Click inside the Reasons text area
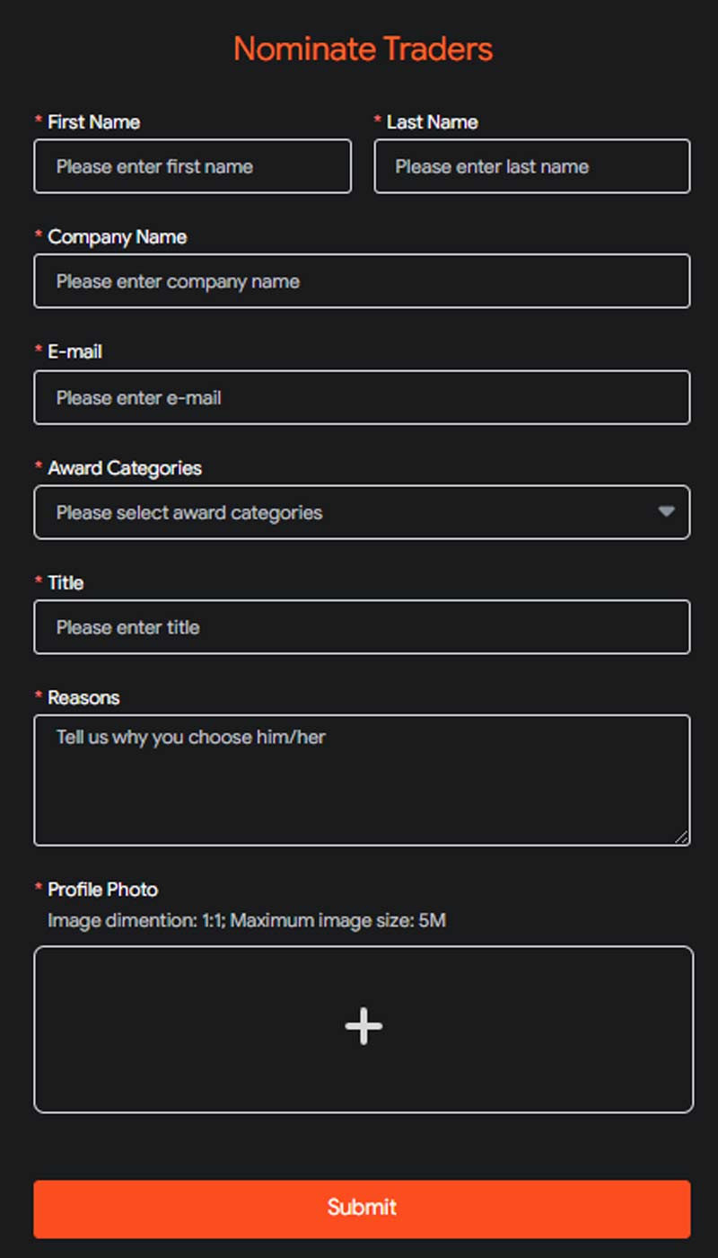This screenshot has width=718, height=1258. point(362,780)
